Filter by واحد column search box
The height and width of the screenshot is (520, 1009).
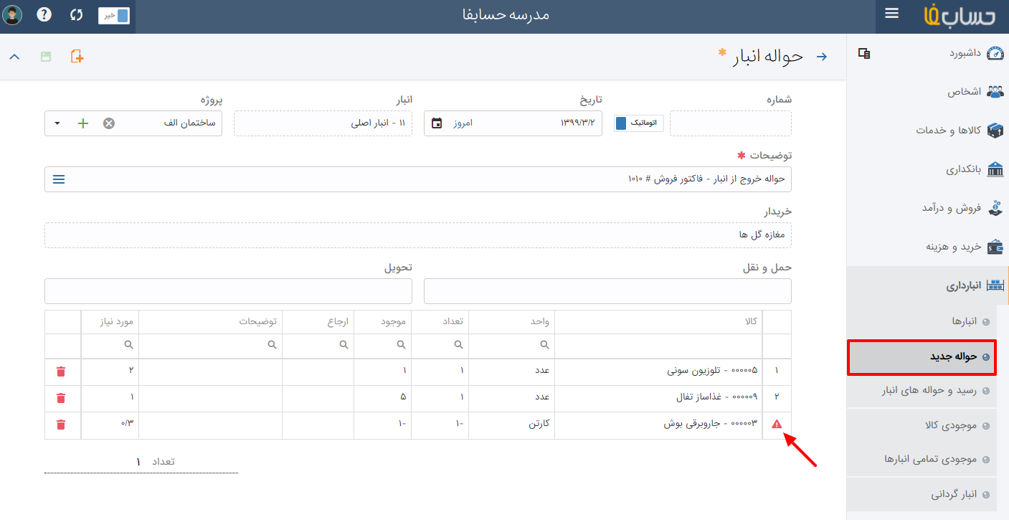512,345
